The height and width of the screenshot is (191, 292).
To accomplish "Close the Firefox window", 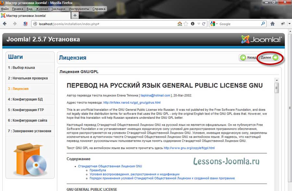I will [x=285, y=2].
